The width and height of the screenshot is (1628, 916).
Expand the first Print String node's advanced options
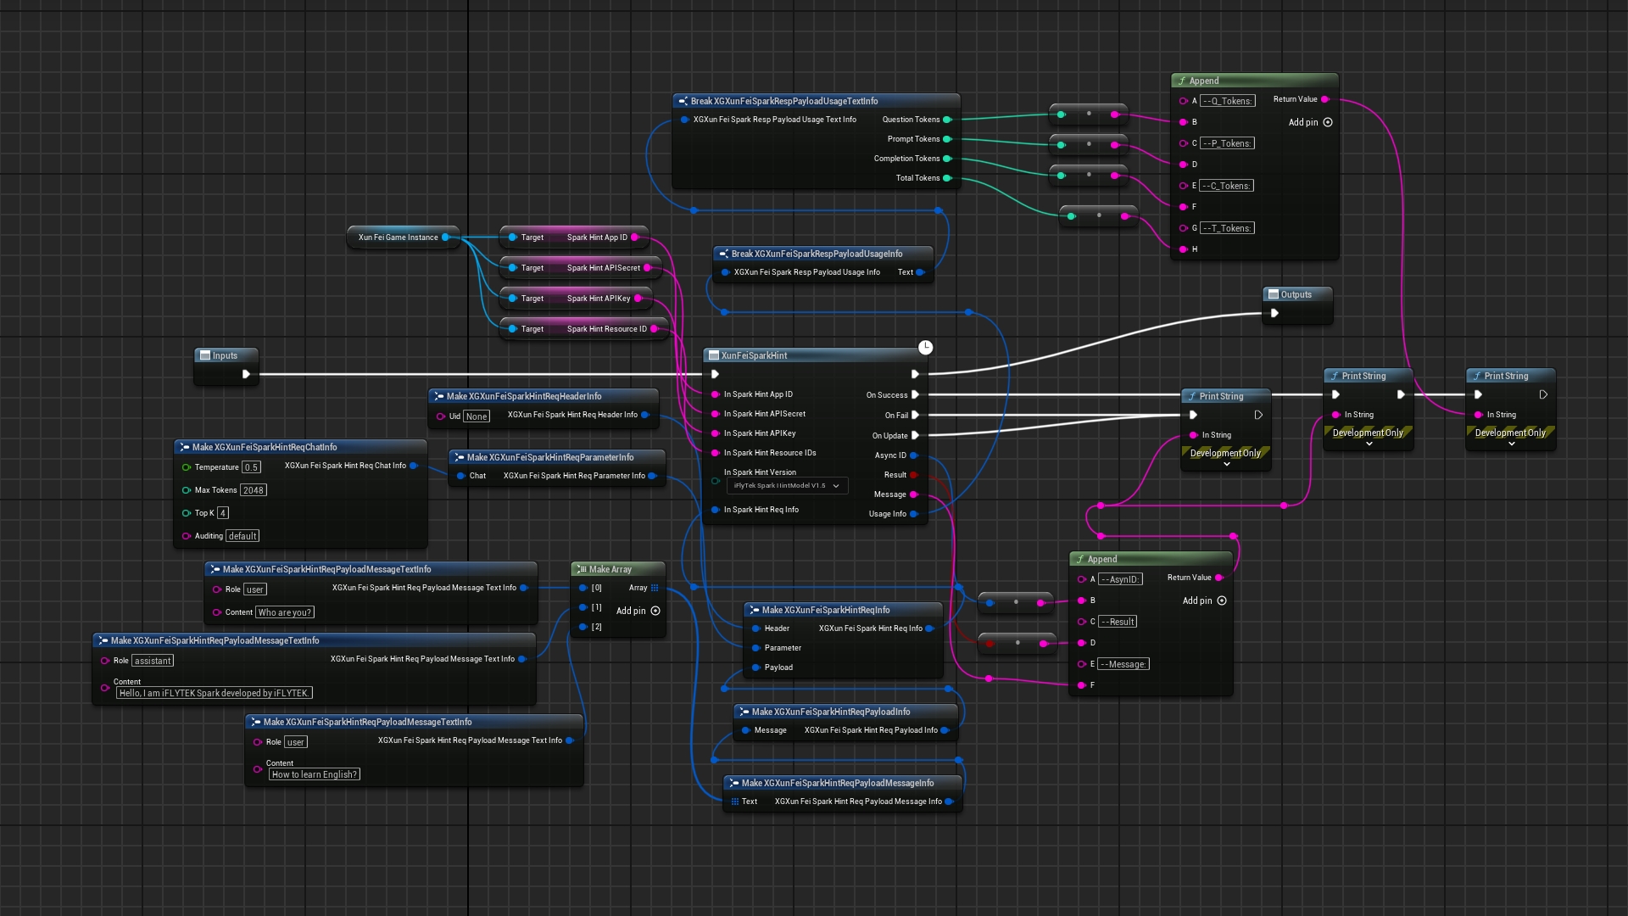(x=1226, y=465)
